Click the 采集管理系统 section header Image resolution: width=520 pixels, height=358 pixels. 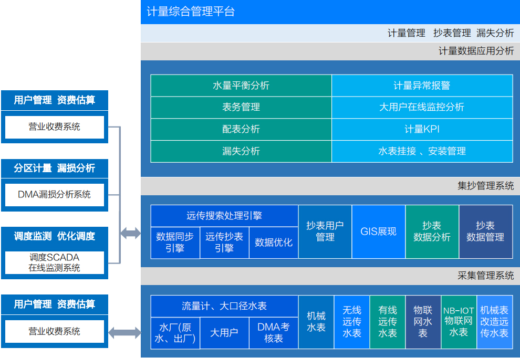(x=485, y=276)
